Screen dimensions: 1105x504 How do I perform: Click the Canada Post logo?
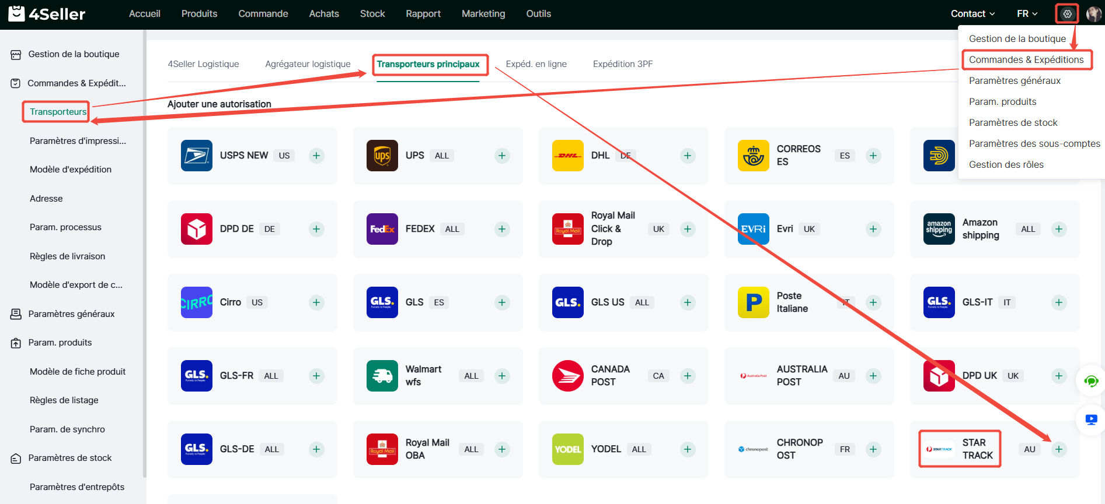click(568, 376)
